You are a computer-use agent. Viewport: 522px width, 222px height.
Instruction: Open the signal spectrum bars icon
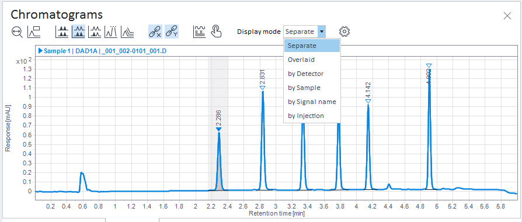pyautogui.click(x=199, y=32)
